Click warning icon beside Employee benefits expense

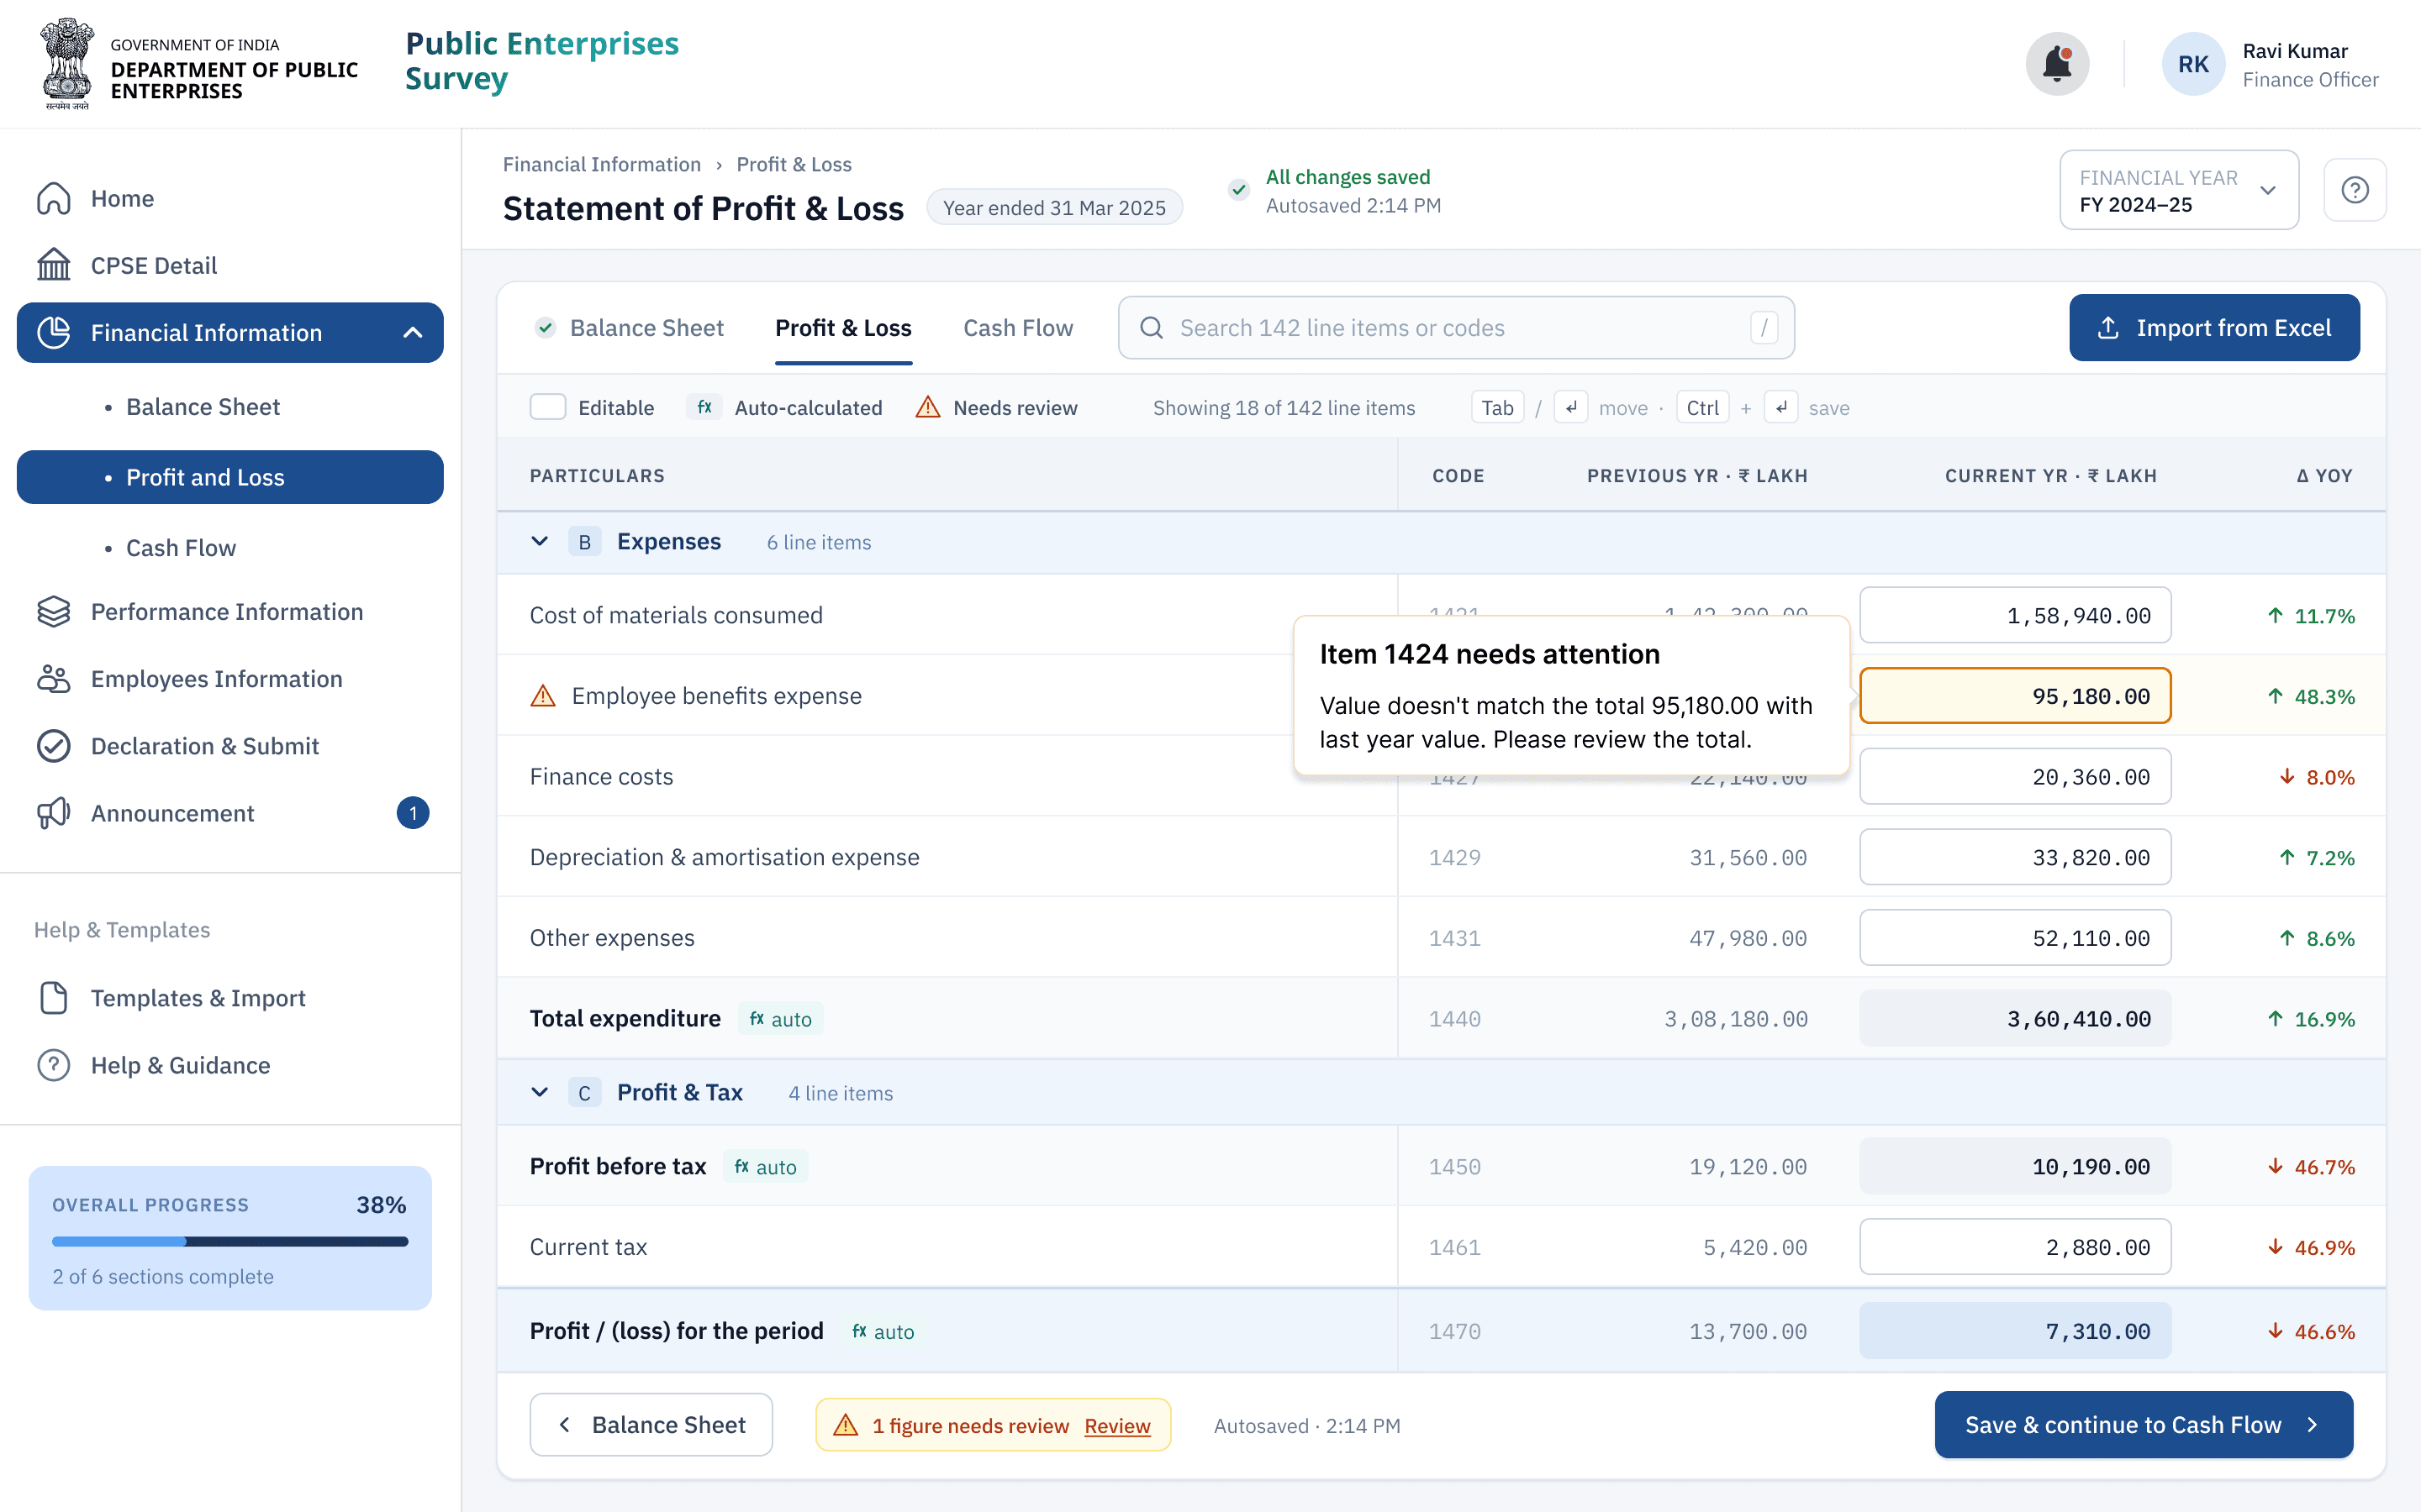click(x=542, y=696)
